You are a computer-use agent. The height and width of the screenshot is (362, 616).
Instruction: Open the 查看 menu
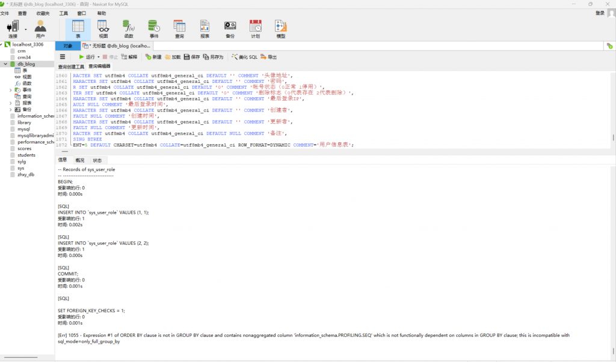[x=22, y=13]
